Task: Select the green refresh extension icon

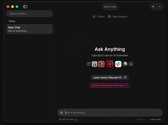Action: point(89,64)
